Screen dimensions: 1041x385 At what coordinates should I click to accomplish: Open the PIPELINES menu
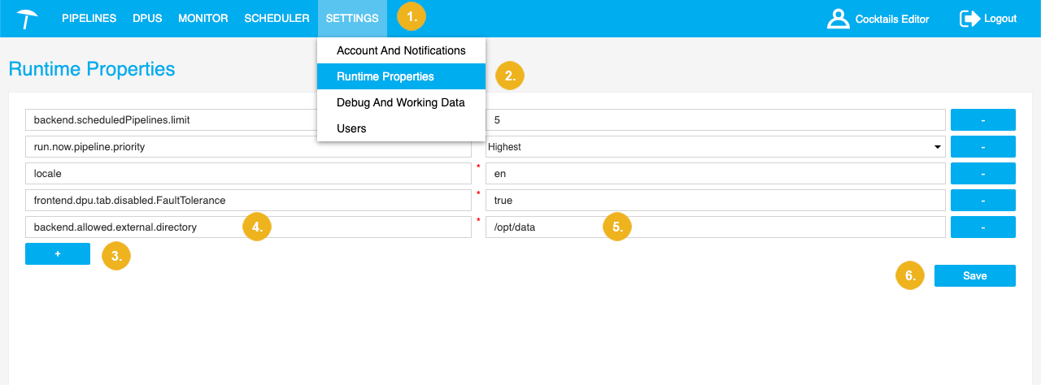pos(89,19)
